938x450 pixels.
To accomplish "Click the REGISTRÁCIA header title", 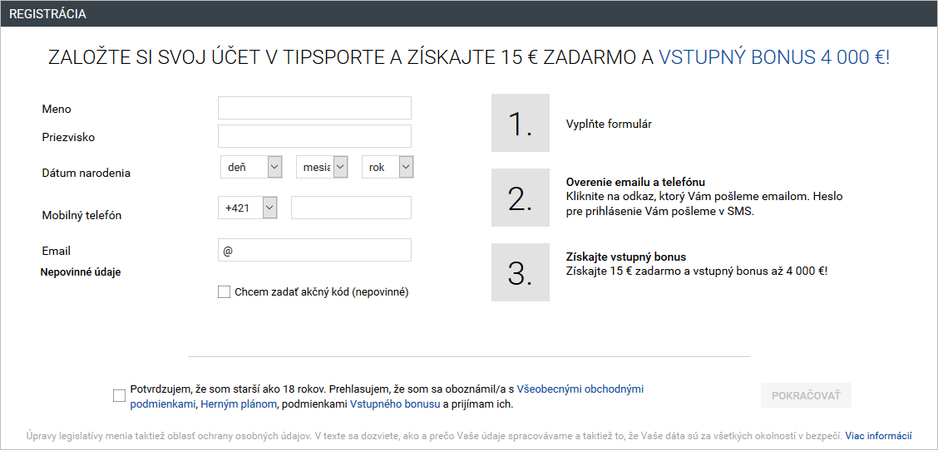I will (x=47, y=14).
